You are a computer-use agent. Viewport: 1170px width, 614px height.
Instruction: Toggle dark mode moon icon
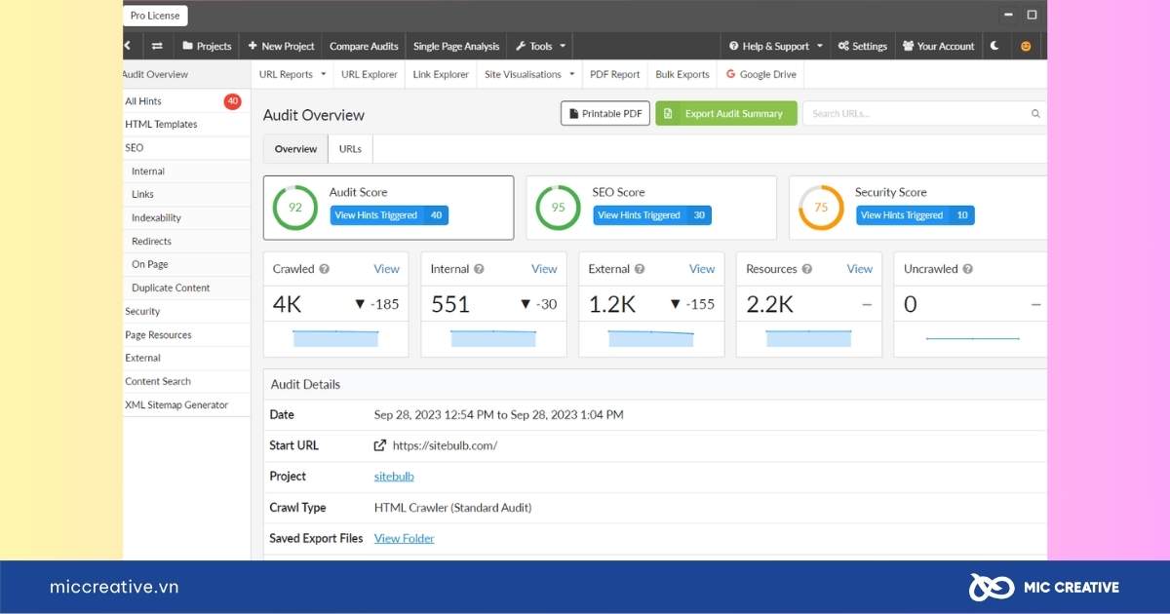click(994, 46)
